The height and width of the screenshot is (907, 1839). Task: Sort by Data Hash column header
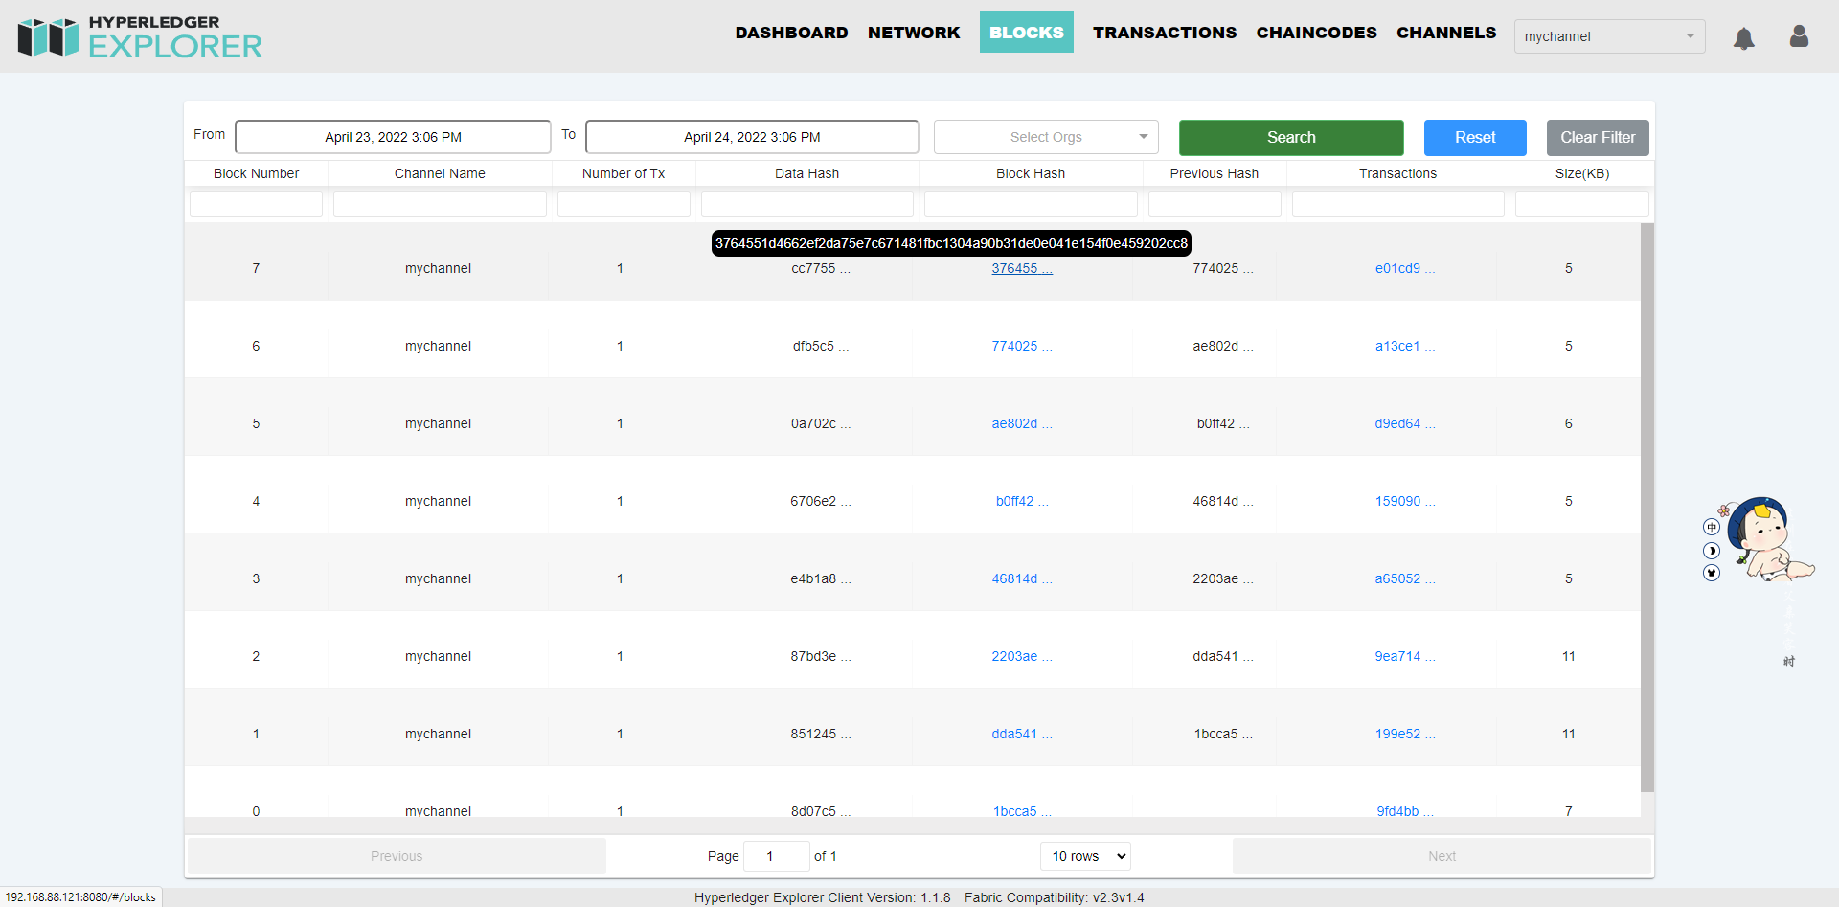807,173
